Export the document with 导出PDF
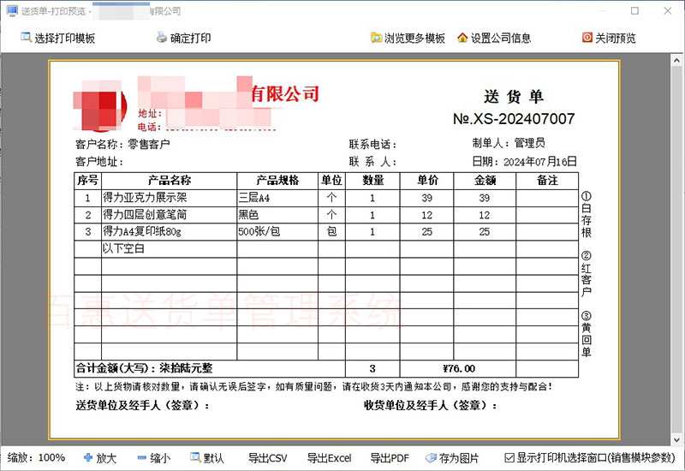Image resolution: width=685 pixels, height=471 pixels. coord(389,458)
